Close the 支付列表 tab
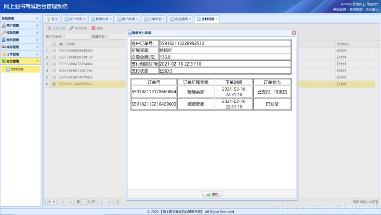The height and width of the screenshot is (215, 381). point(217,19)
